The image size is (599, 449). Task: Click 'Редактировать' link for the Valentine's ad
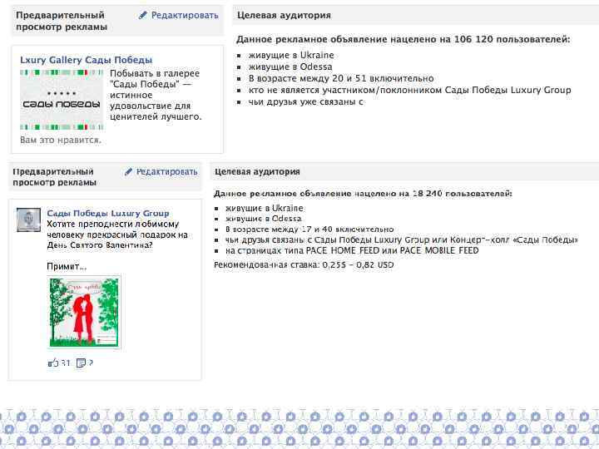(167, 172)
